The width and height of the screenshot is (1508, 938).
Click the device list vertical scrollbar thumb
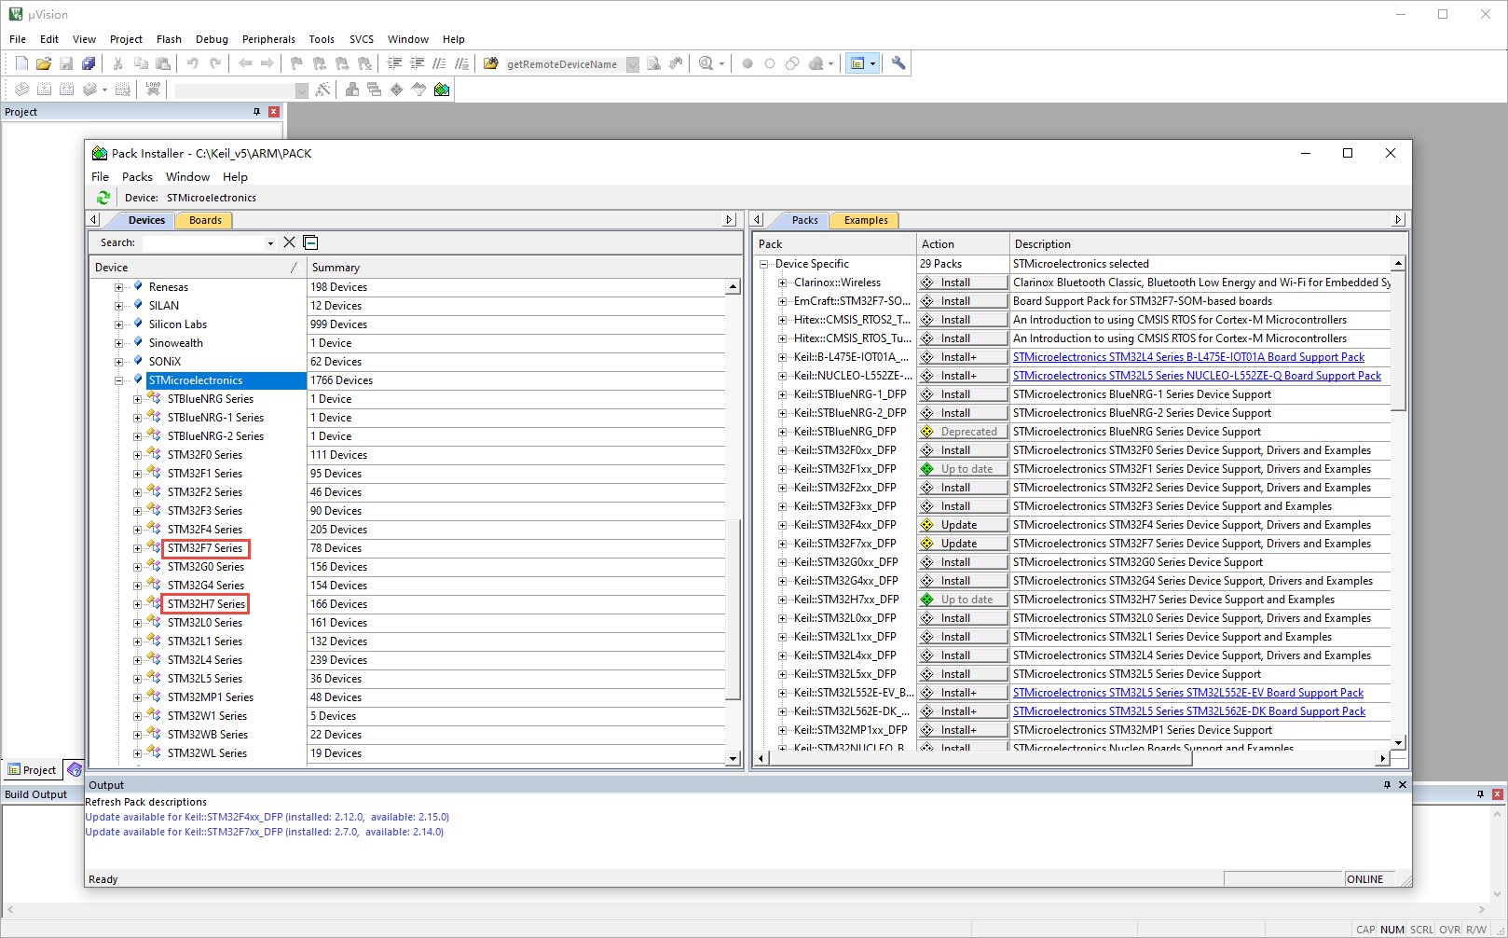coord(733,608)
